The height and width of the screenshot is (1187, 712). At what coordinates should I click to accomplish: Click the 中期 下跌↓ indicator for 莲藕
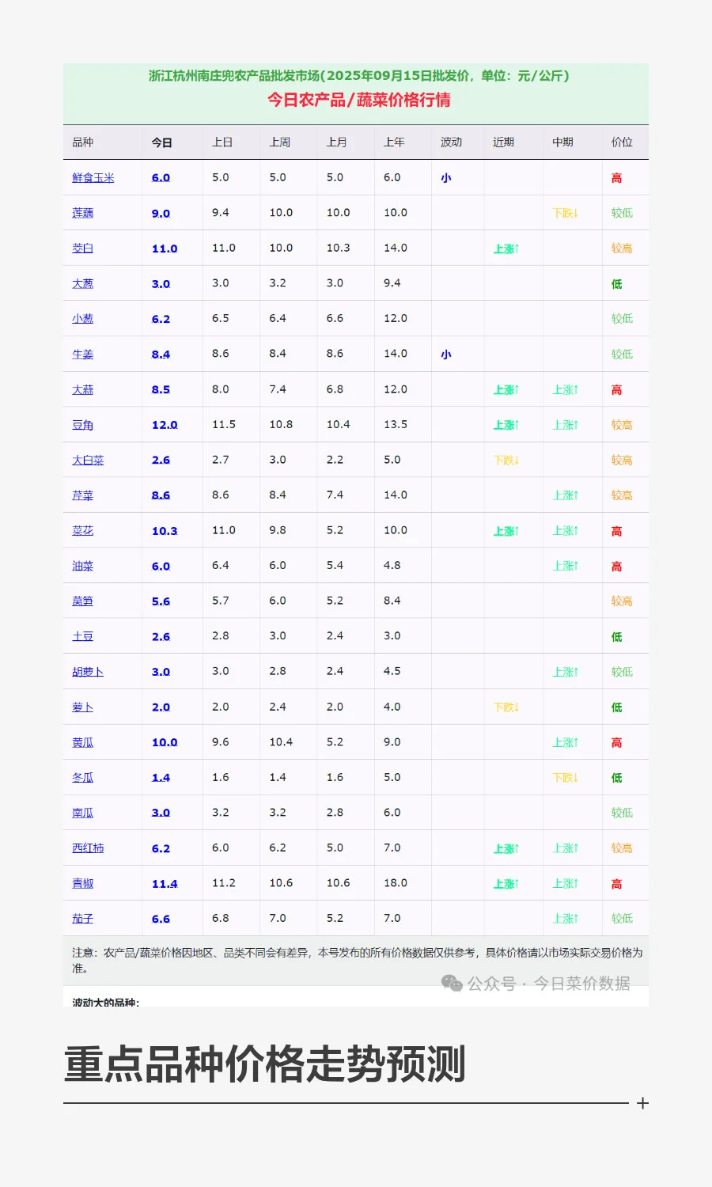[566, 213]
